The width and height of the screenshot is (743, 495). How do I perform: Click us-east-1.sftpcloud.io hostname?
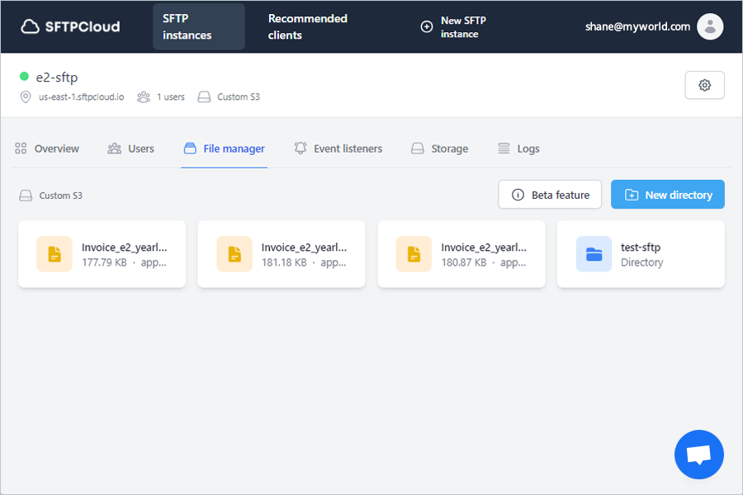82,97
